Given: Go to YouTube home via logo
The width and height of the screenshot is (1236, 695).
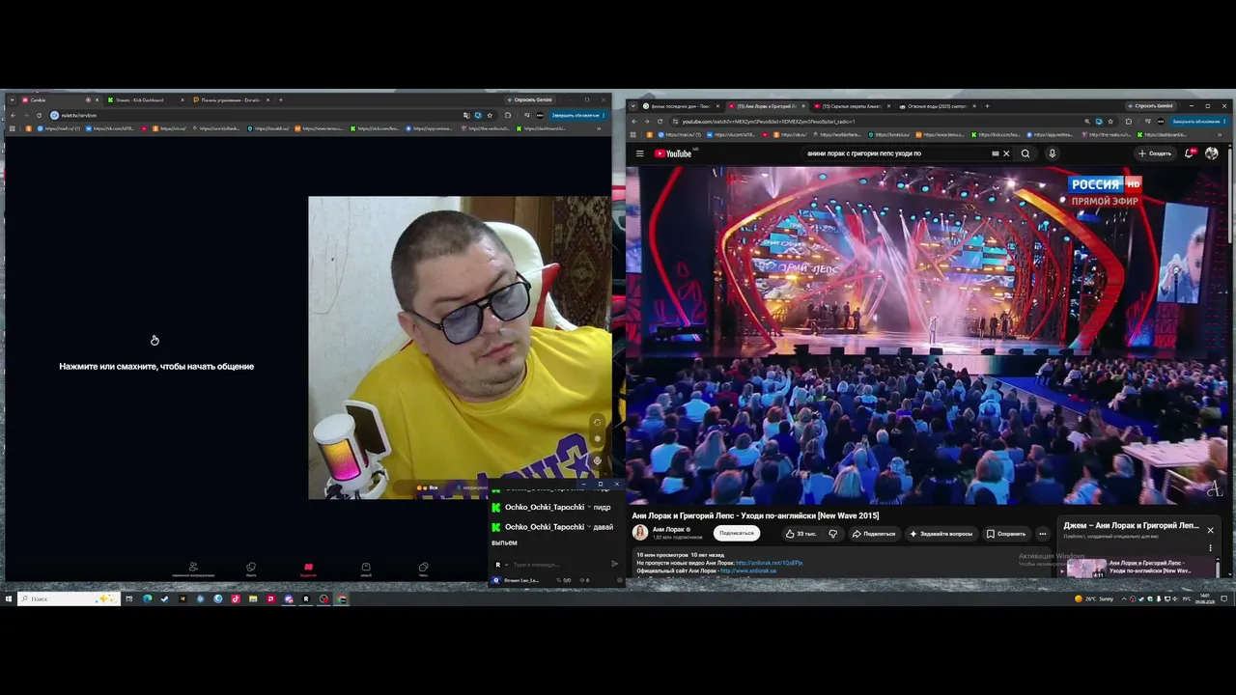Looking at the screenshot, I should coord(673,153).
